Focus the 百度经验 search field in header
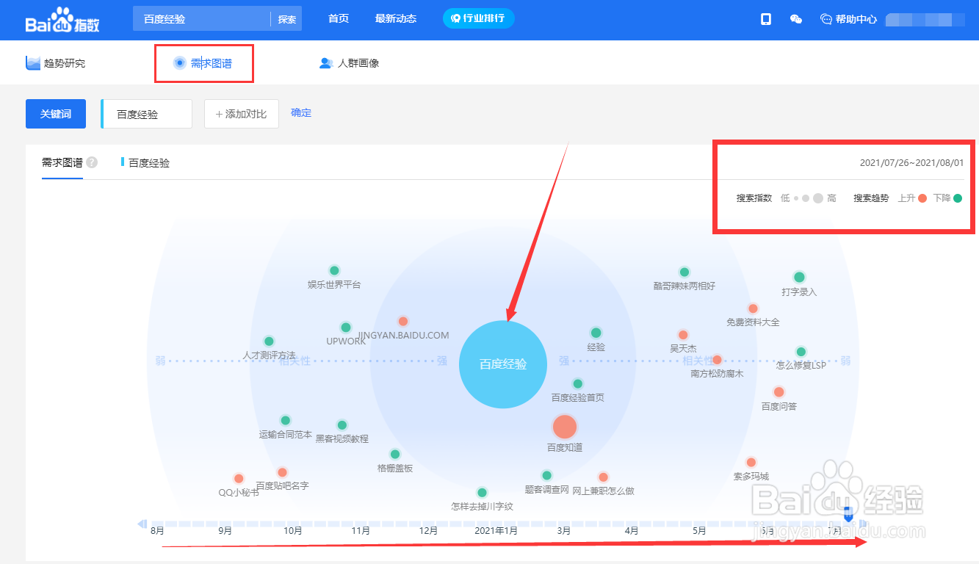Image resolution: width=979 pixels, height=564 pixels. (202, 19)
